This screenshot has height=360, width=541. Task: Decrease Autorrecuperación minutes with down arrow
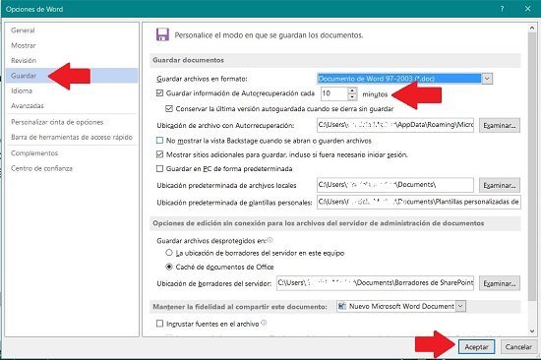click(352, 97)
